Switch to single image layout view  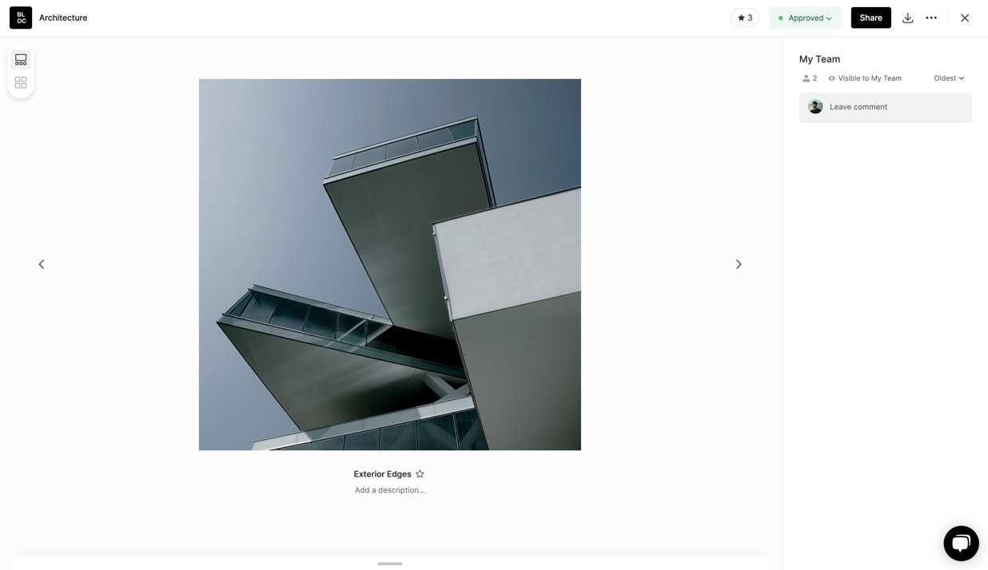click(21, 60)
